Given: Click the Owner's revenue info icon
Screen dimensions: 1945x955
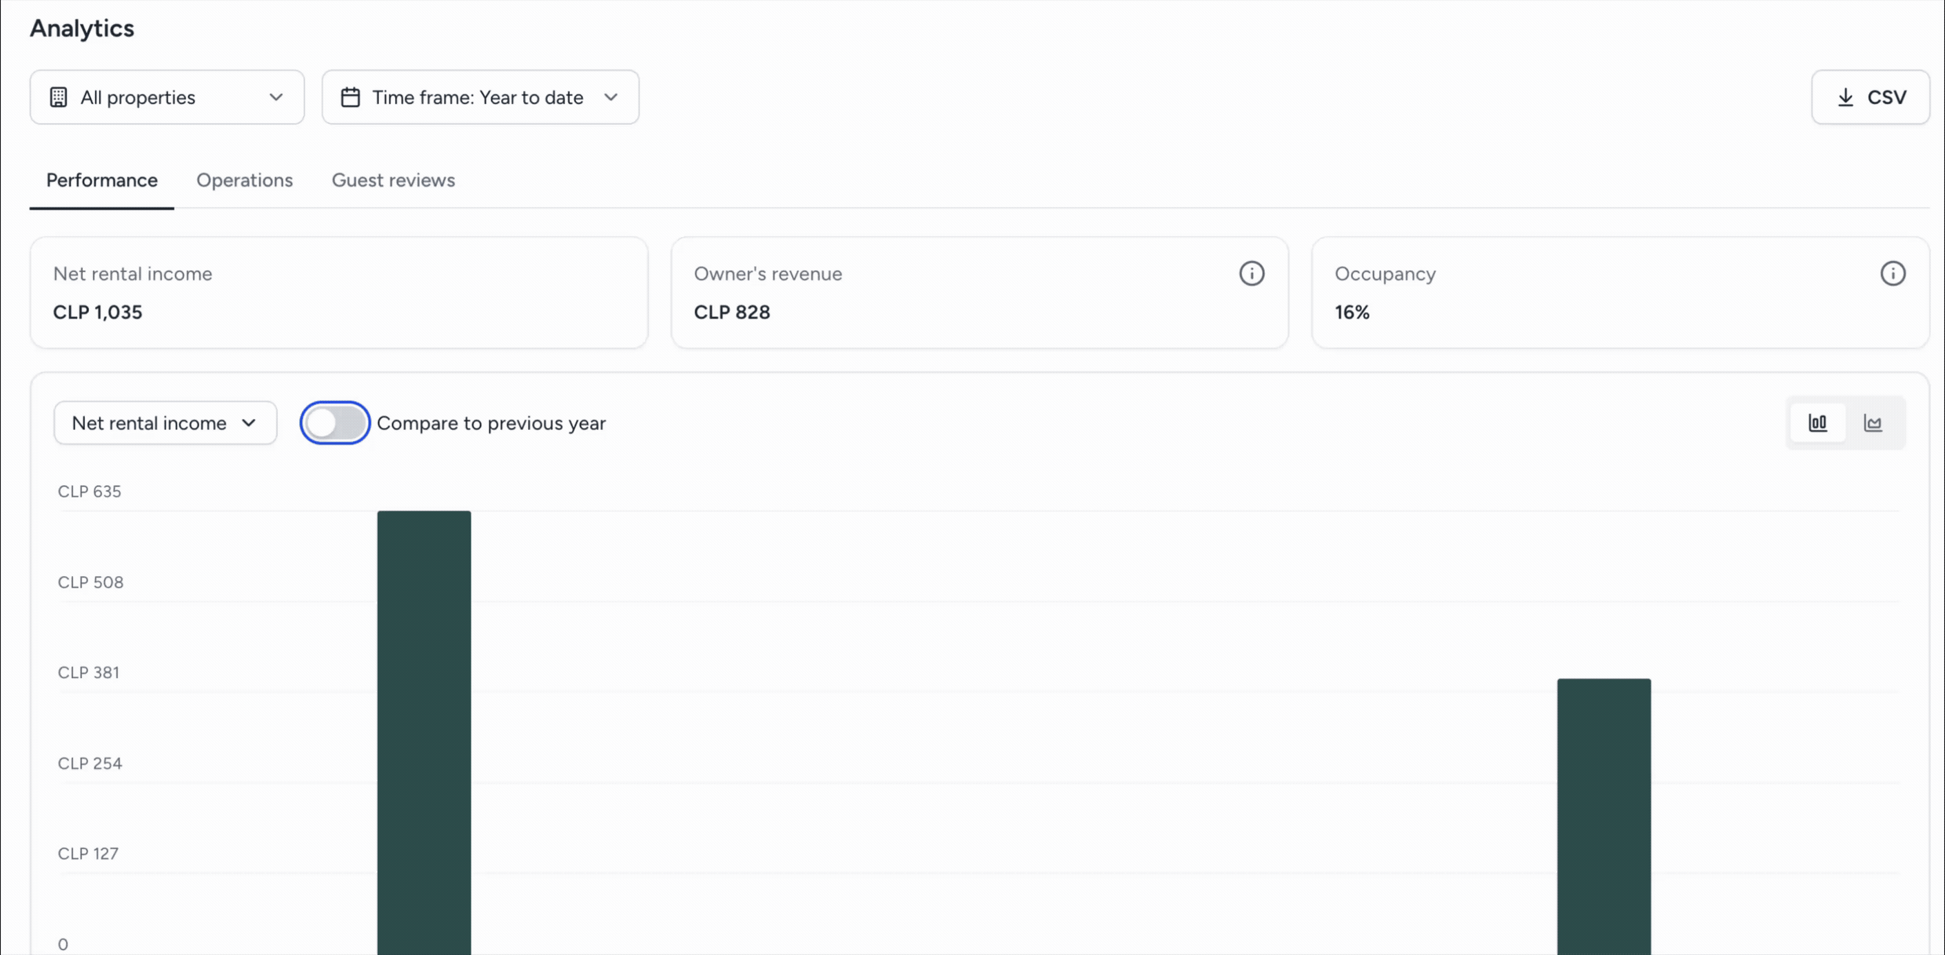Looking at the screenshot, I should coord(1251,274).
